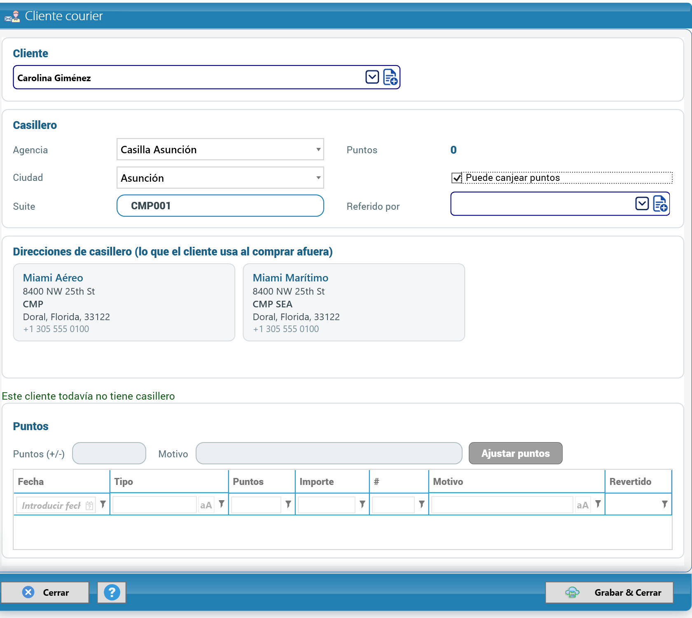Click the Motivo filter text box

pos(502,505)
